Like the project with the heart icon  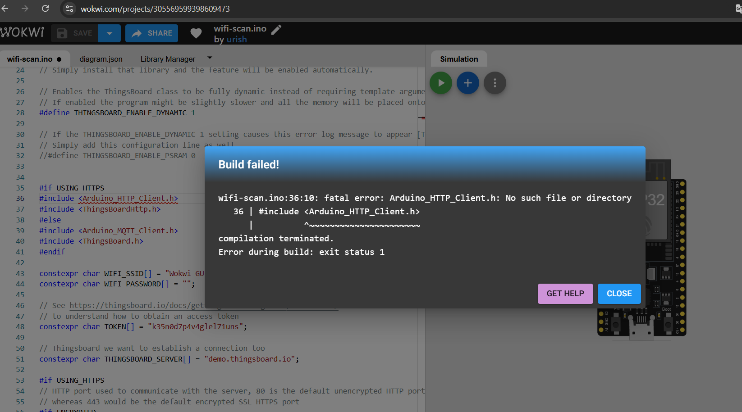tap(196, 33)
